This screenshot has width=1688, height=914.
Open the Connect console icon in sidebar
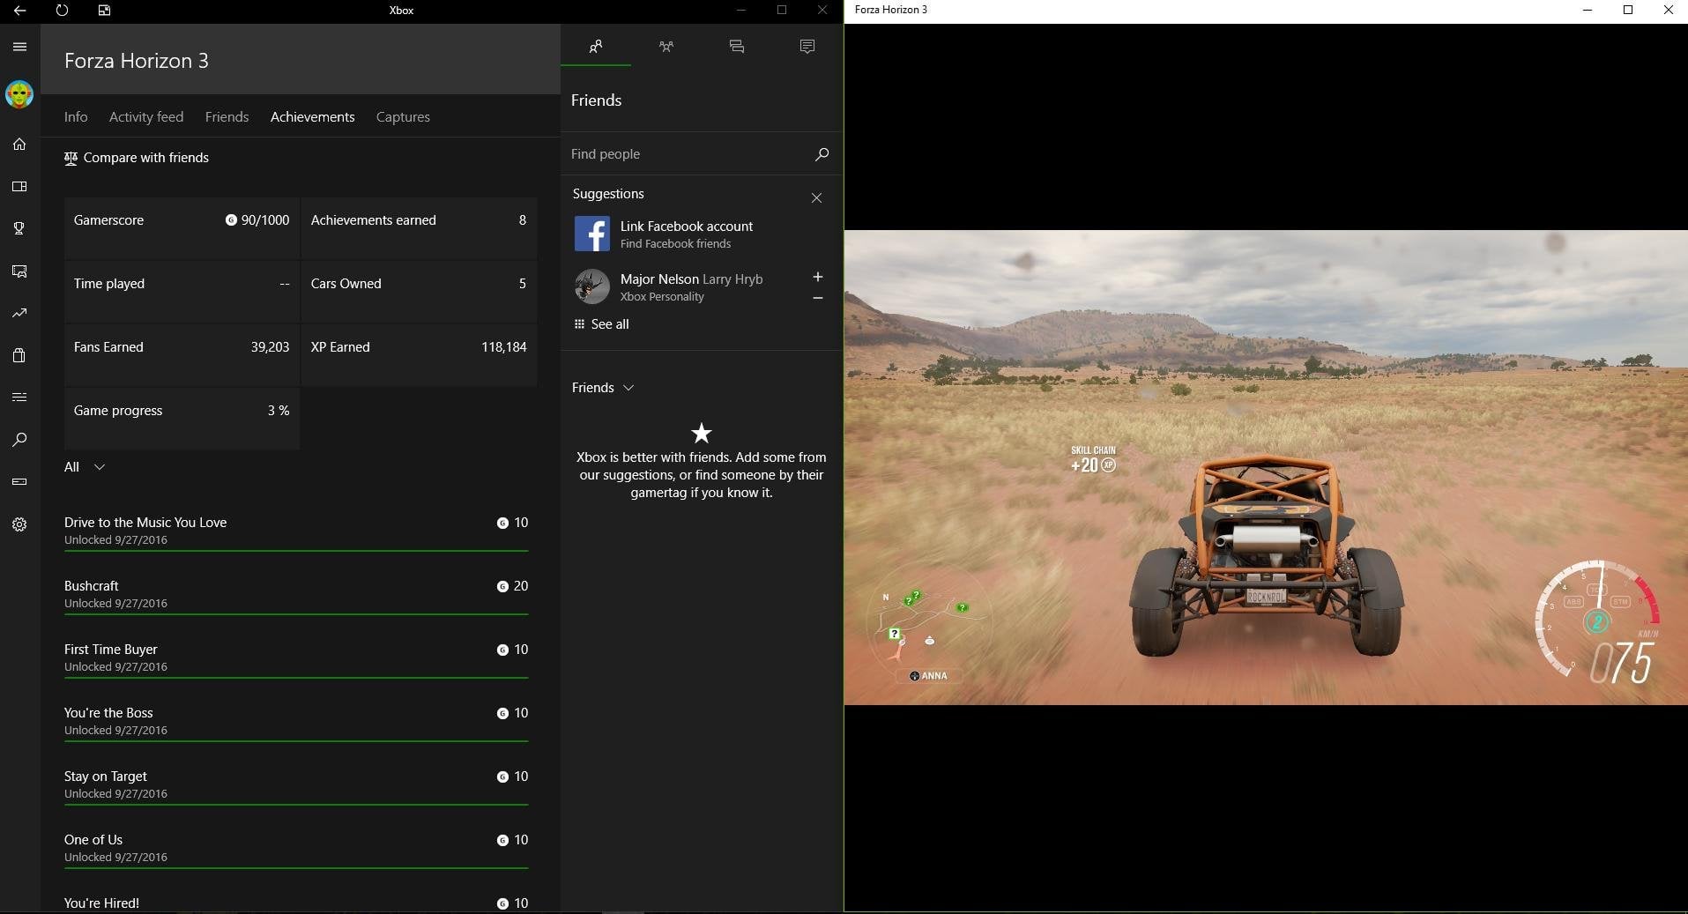coord(19,481)
